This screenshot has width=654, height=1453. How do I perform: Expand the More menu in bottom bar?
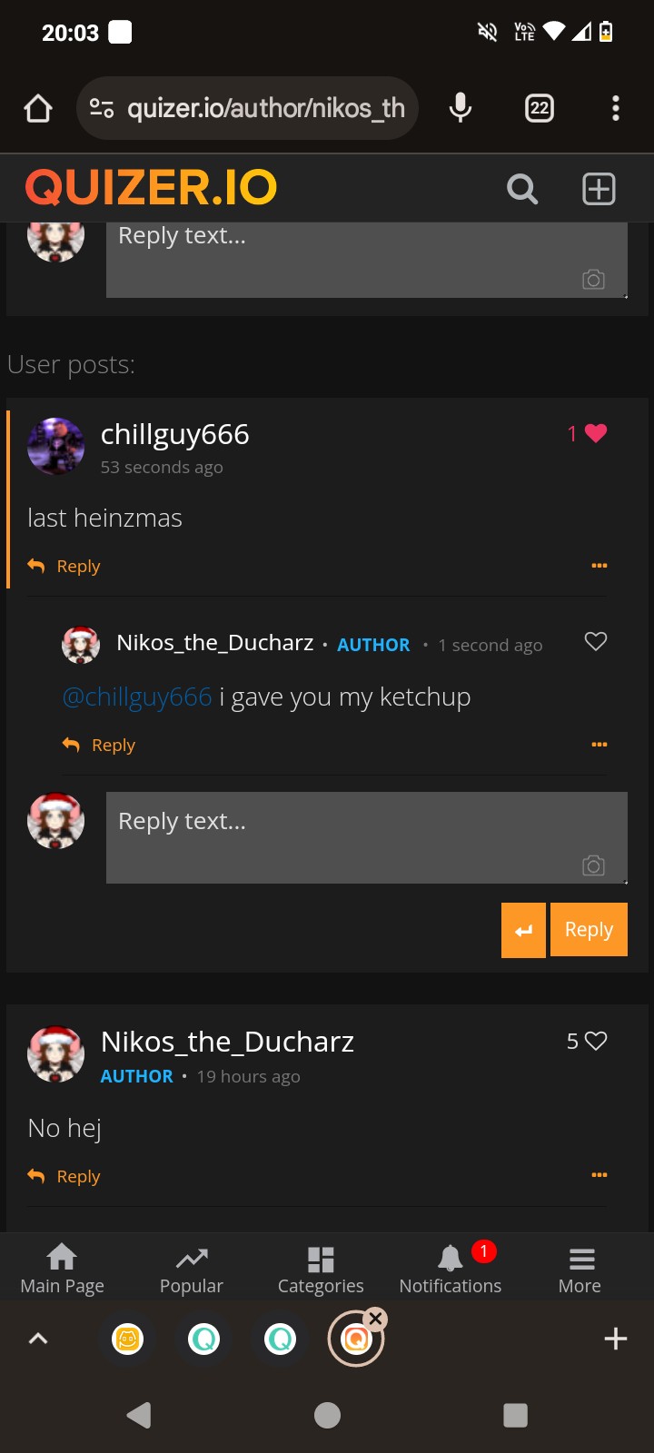pos(580,1269)
